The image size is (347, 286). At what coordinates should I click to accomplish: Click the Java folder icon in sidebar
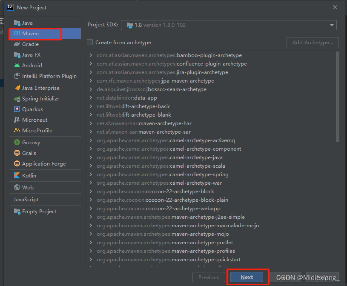tap(17, 23)
